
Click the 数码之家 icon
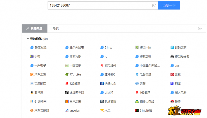click(x=172, y=47)
